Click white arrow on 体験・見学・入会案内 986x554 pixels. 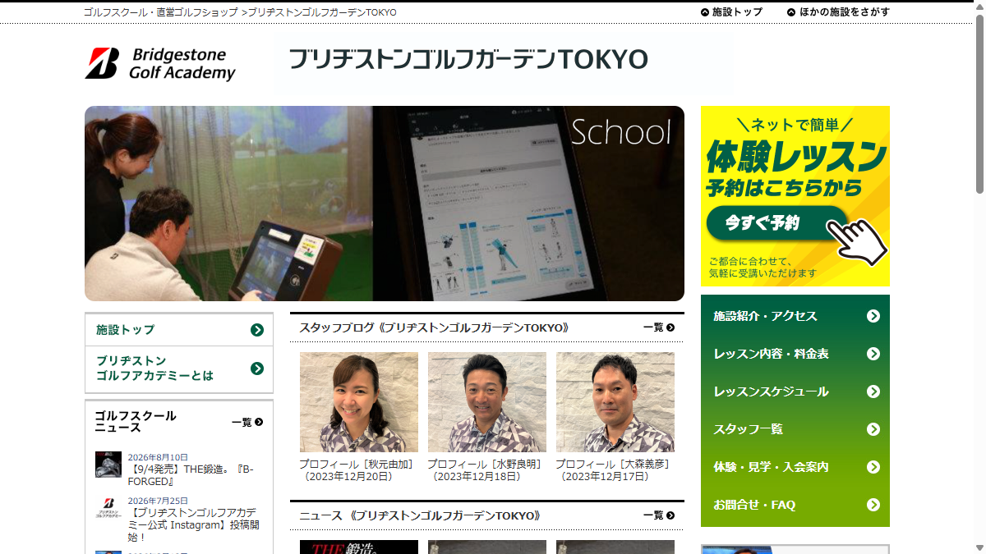click(873, 467)
